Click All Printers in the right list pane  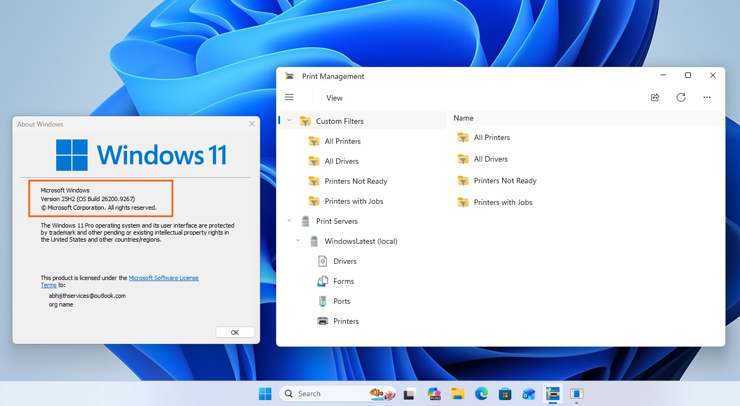(492, 137)
